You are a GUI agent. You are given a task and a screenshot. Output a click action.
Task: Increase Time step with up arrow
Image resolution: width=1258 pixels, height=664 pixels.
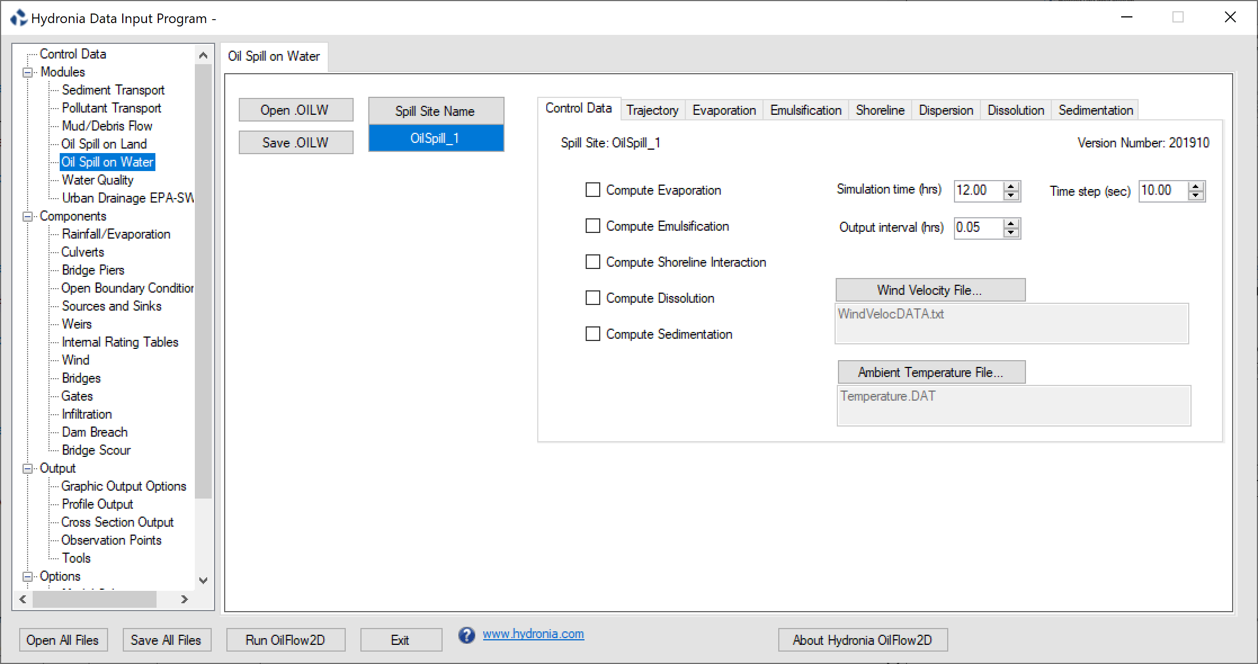coord(1196,186)
